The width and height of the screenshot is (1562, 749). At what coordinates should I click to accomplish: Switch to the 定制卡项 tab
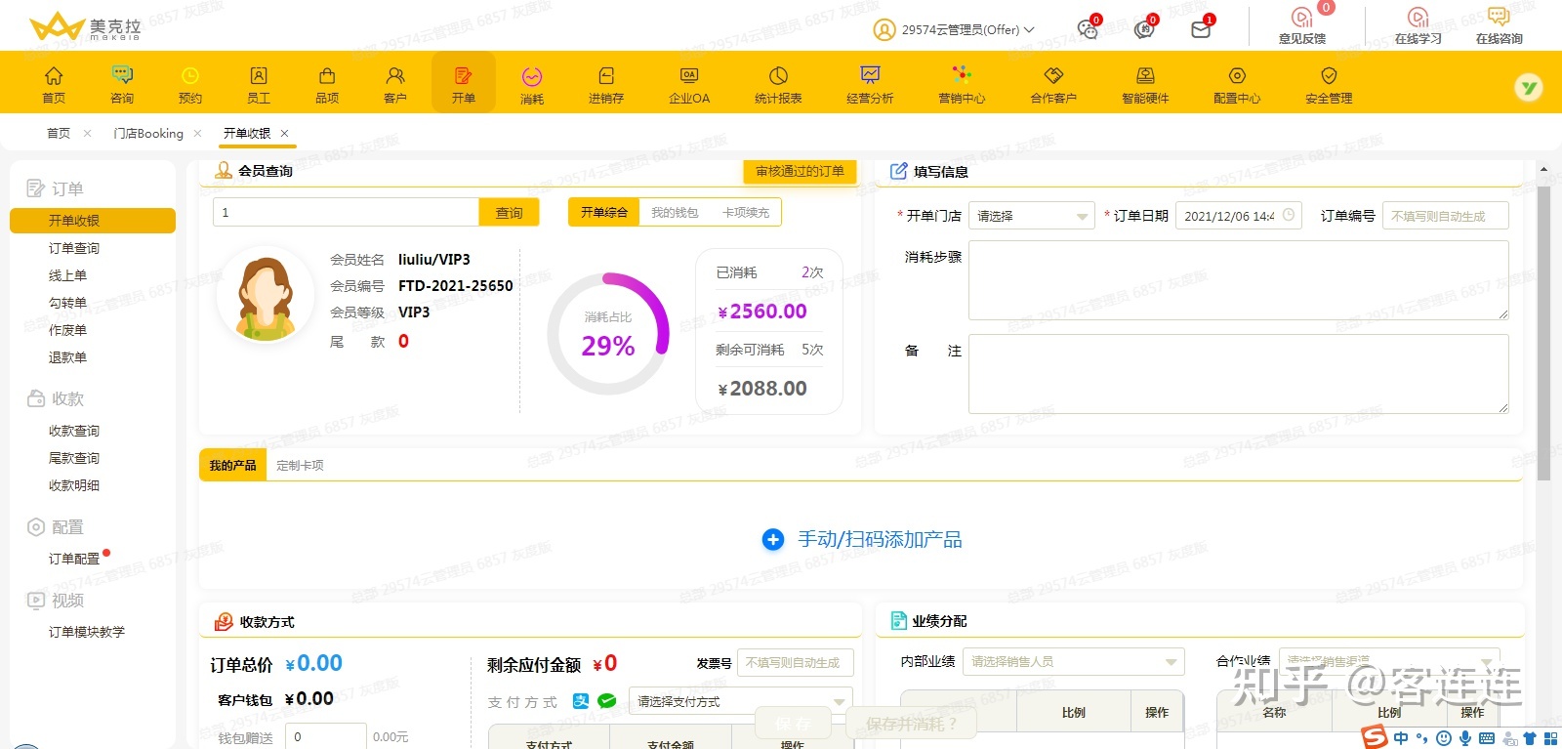coord(300,465)
